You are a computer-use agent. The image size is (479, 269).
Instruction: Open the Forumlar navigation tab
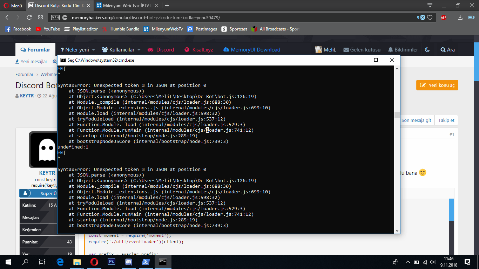click(35, 50)
